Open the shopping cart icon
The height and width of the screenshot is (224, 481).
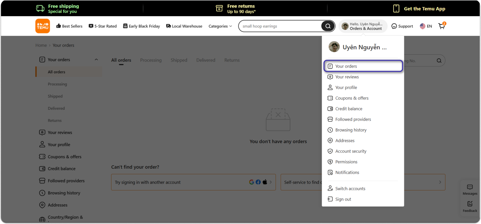pyautogui.click(x=442, y=26)
